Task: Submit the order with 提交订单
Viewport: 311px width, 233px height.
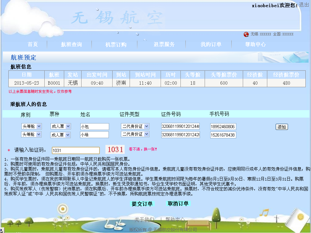Action: pyautogui.click(x=142, y=204)
